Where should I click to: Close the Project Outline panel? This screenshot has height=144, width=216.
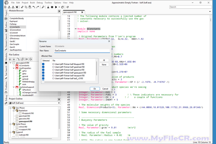(59, 99)
